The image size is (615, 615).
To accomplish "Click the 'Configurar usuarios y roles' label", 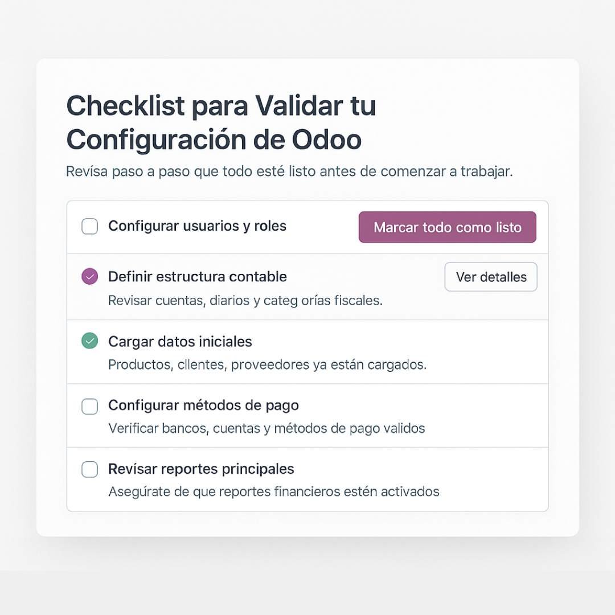I will (197, 226).
